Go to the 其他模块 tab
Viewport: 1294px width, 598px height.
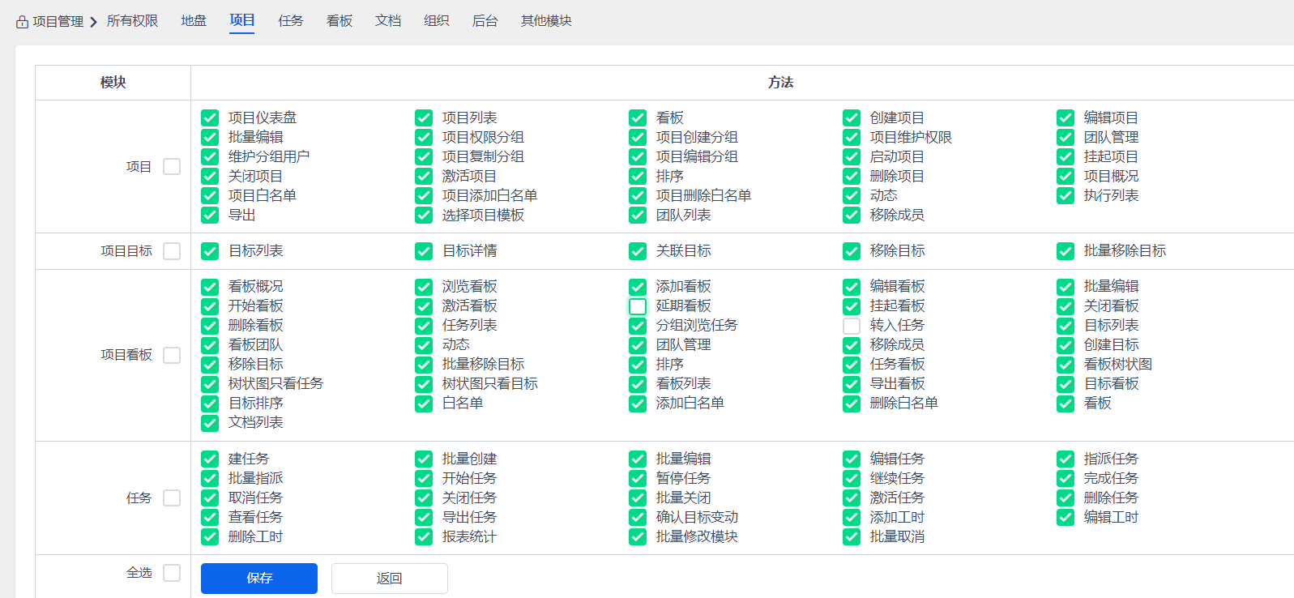coord(546,21)
